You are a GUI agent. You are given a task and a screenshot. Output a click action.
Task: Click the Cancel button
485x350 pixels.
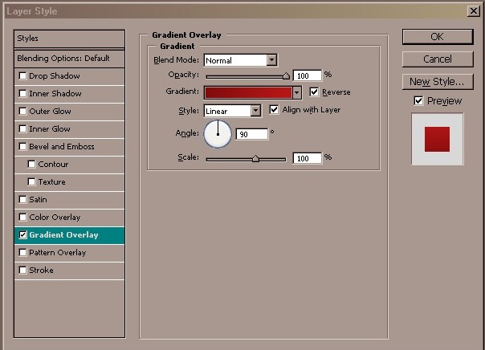(x=437, y=59)
